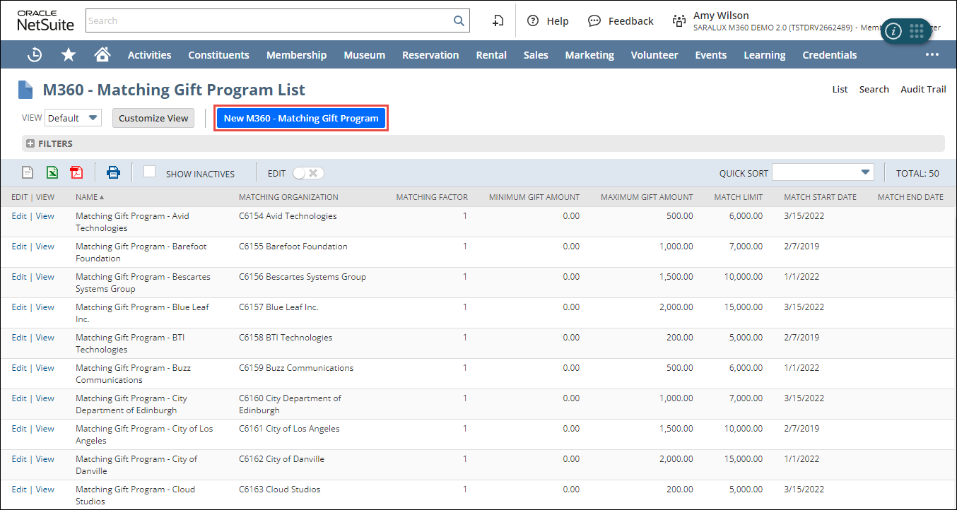Open the Audit Trail link
The image size is (957, 510).
922,89
